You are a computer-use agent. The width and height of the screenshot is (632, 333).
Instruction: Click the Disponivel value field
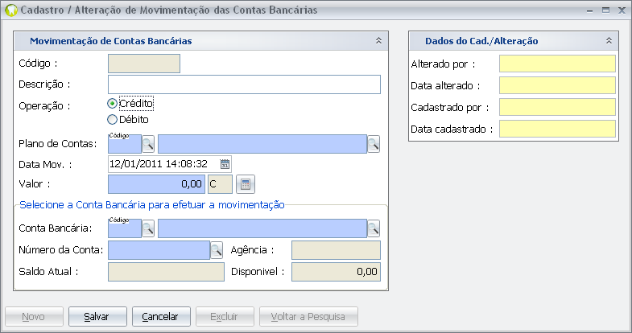pos(337,272)
